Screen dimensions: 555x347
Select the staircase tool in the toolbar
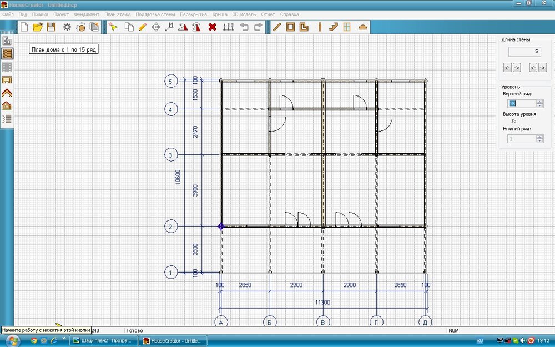coord(333,27)
